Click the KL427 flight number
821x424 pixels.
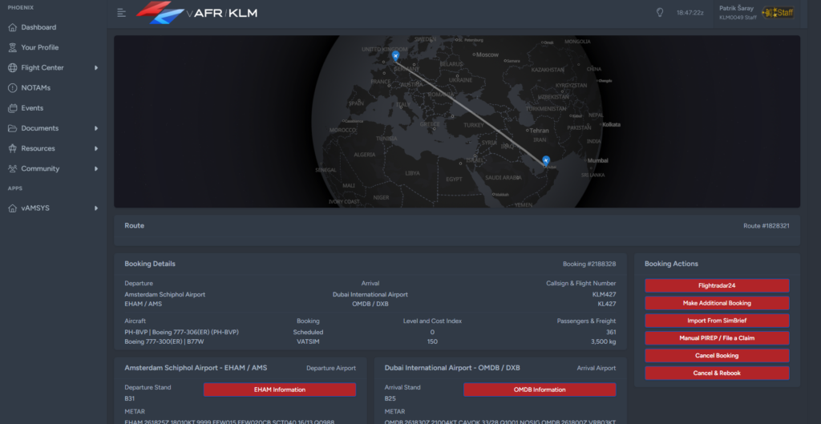point(607,304)
